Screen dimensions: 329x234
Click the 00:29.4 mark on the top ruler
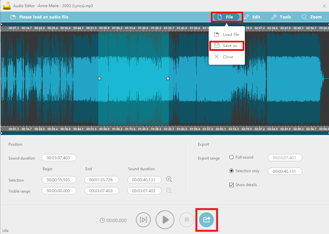tap(52, 28)
